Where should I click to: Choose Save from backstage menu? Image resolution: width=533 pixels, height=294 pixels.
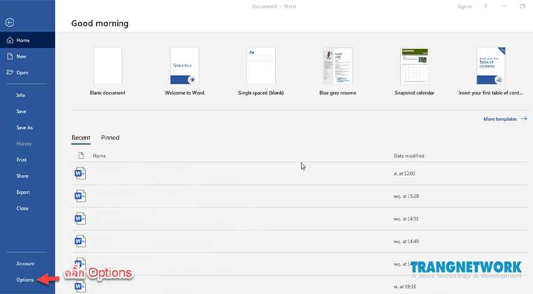(x=21, y=112)
